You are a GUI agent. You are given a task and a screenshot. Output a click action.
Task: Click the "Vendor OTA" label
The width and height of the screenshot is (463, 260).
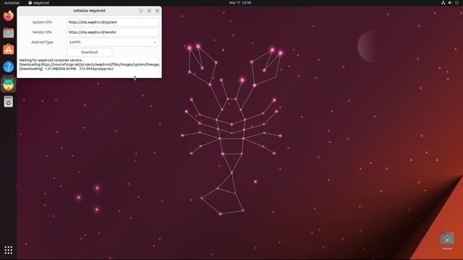pyautogui.click(x=42, y=32)
